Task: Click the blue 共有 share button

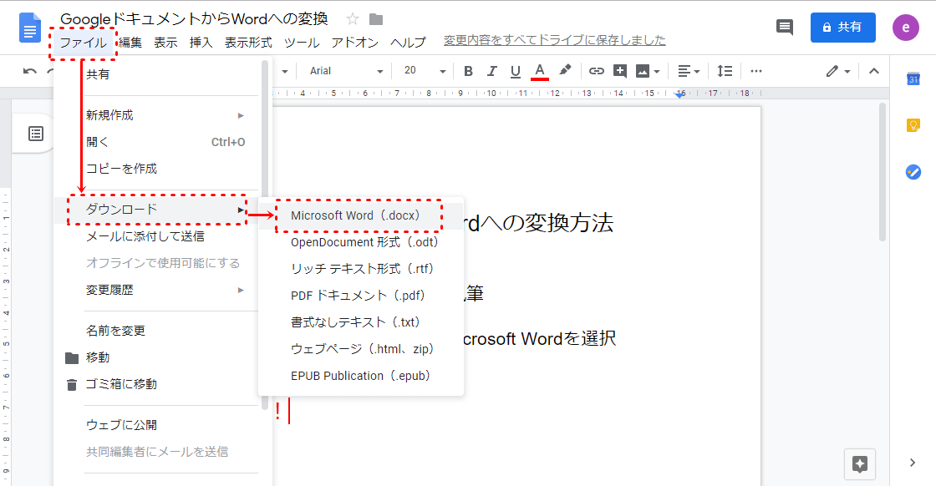Action: coord(842,27)
